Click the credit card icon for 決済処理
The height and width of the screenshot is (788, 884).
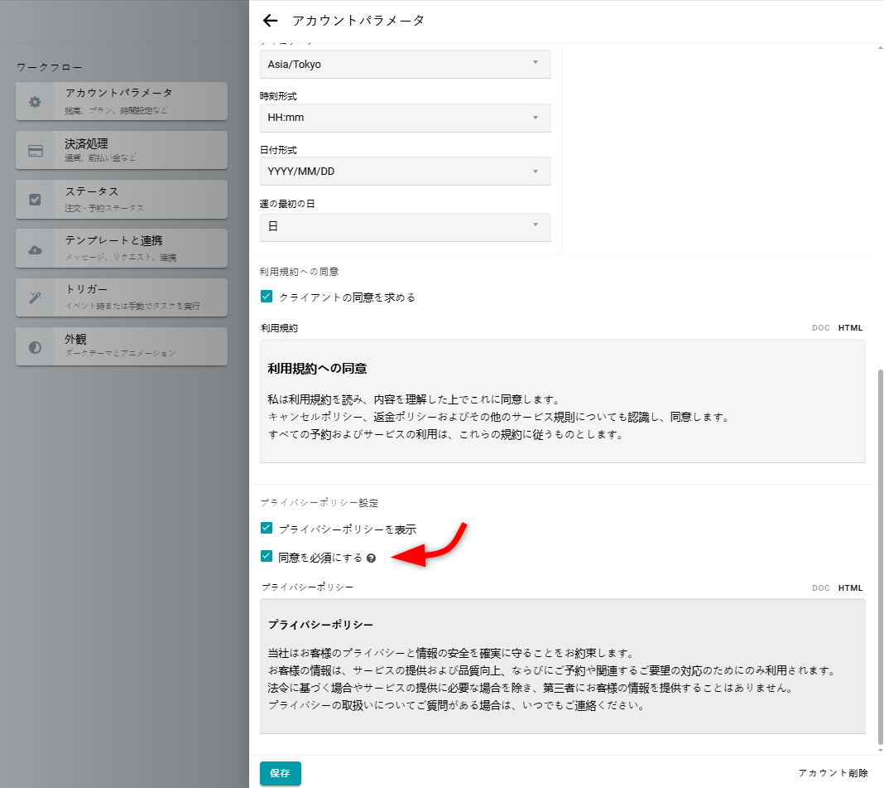click(35, 151)
